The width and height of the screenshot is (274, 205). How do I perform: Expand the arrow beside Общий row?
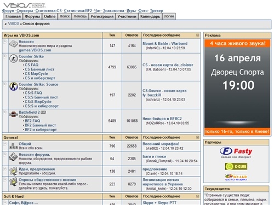click(5, 144)
